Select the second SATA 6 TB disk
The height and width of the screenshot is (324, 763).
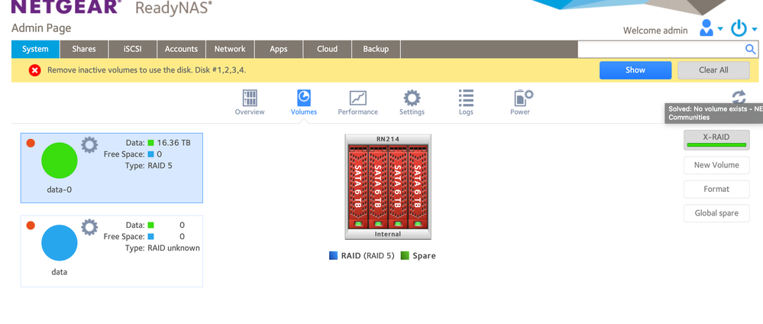coord(378,186)
